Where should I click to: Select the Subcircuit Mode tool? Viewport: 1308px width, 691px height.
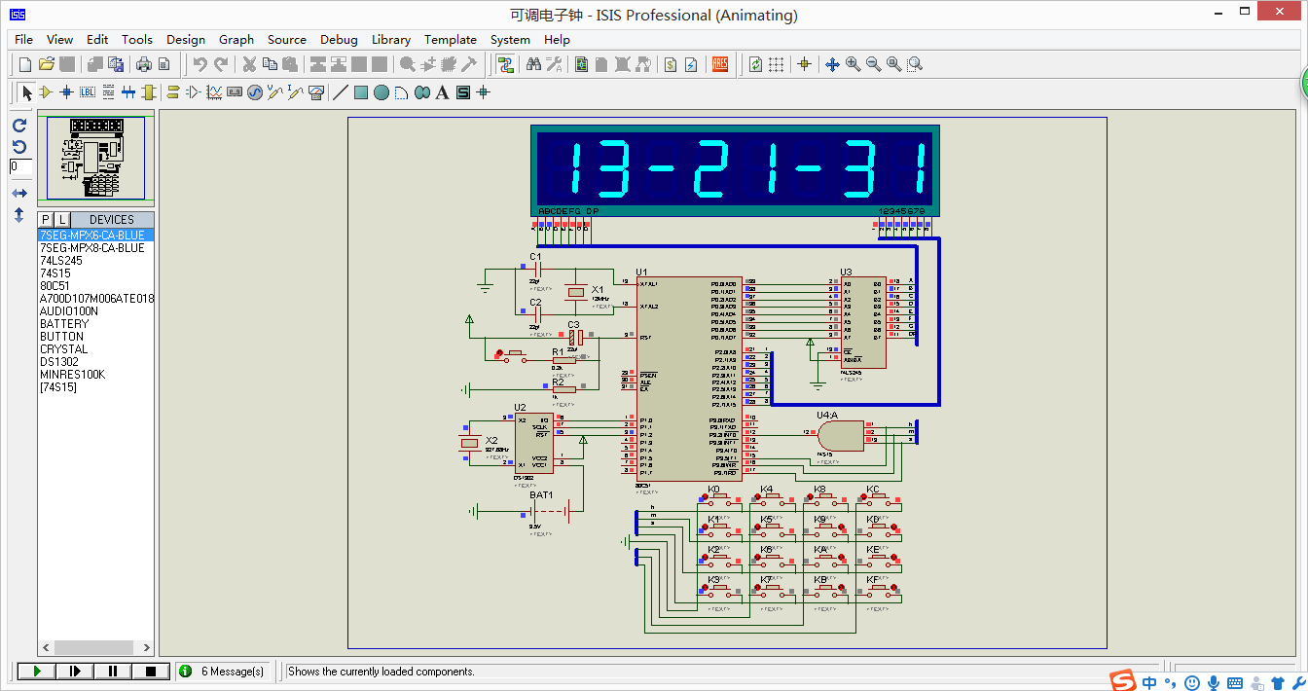pyautogui.click(x=149, y=92)
